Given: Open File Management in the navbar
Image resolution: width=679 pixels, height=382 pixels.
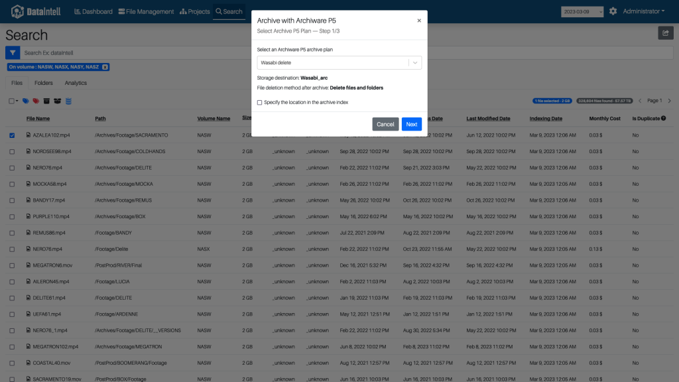Looking at the screenshot, I should click(x=146, y=11).
